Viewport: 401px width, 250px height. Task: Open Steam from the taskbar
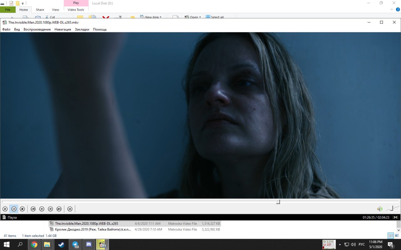pyautogui.click(x=61, y=244)
